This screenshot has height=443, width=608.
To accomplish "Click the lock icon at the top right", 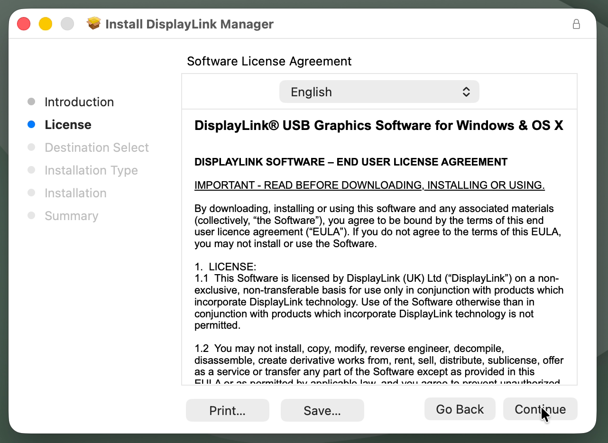I will tap(576, 24).
